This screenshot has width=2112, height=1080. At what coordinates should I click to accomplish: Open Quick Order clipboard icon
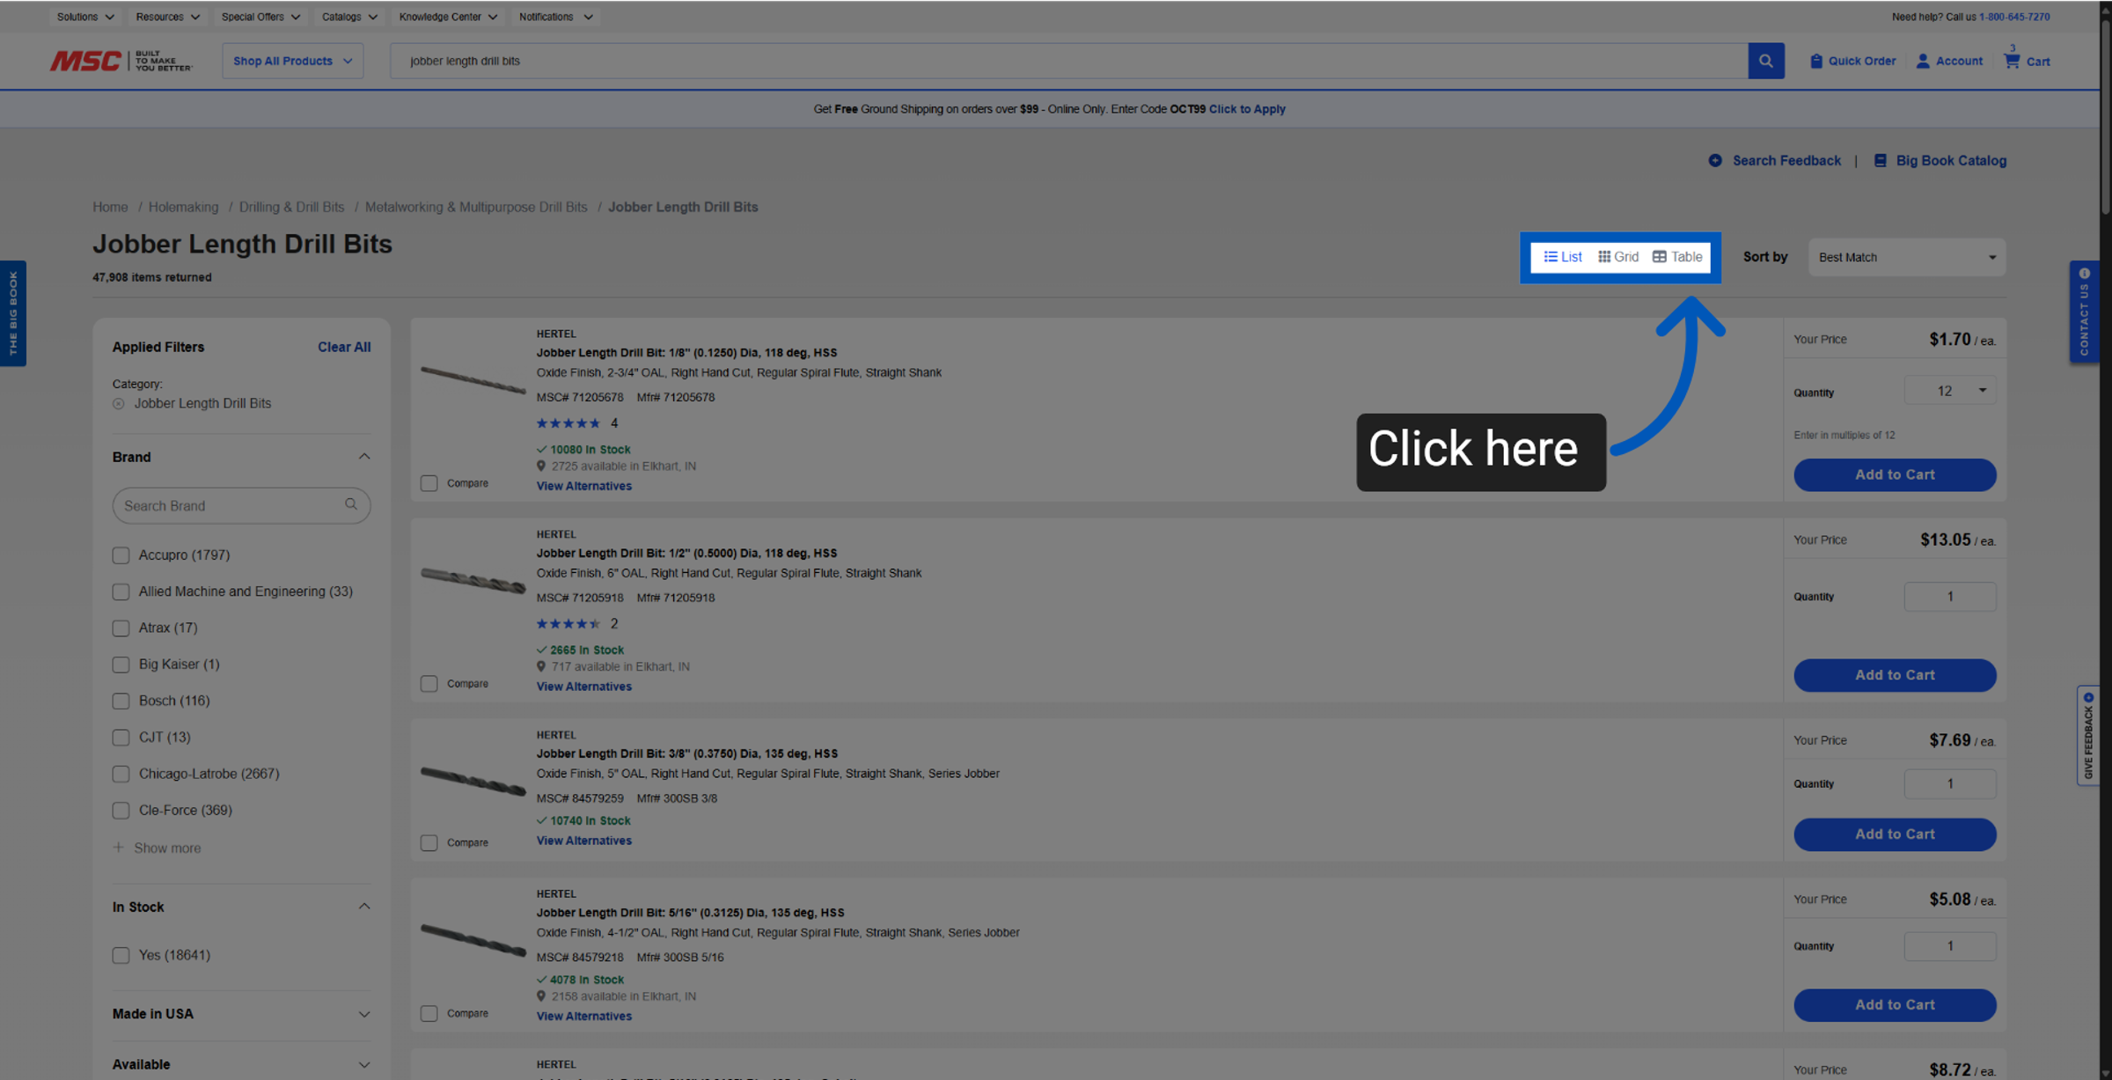click(x=1816, y=61)
